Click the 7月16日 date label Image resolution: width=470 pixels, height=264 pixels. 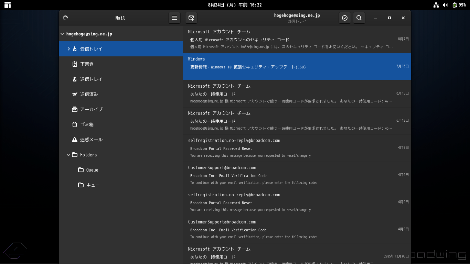pos(403,66)
